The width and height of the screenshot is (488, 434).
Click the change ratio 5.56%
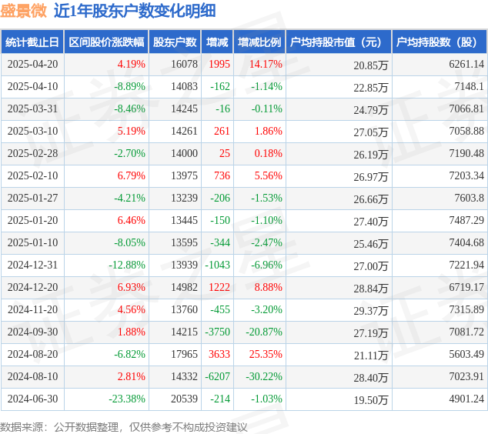269,175
